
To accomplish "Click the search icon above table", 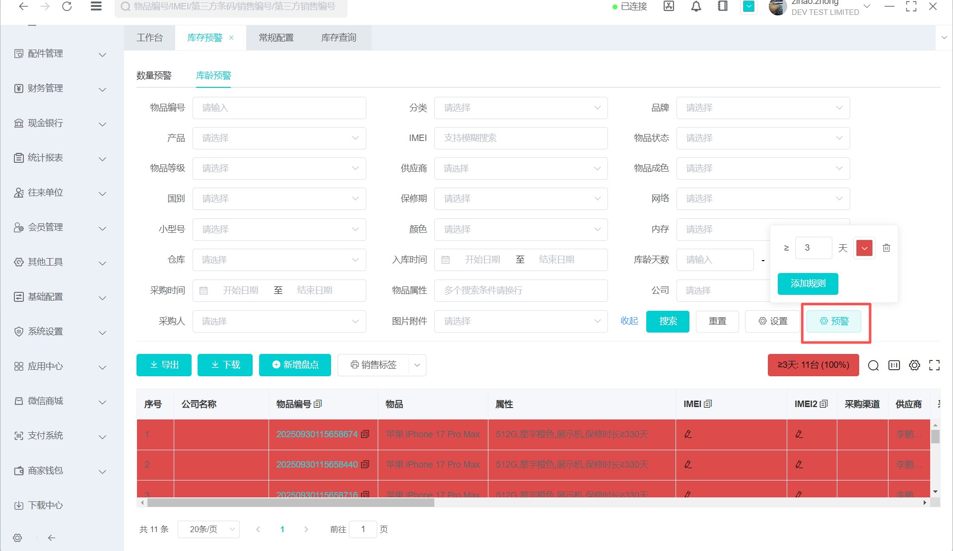I will [873, 365].
